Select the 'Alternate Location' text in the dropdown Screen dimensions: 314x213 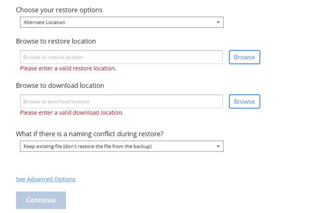pyautogui.click(x=44, y=22)
